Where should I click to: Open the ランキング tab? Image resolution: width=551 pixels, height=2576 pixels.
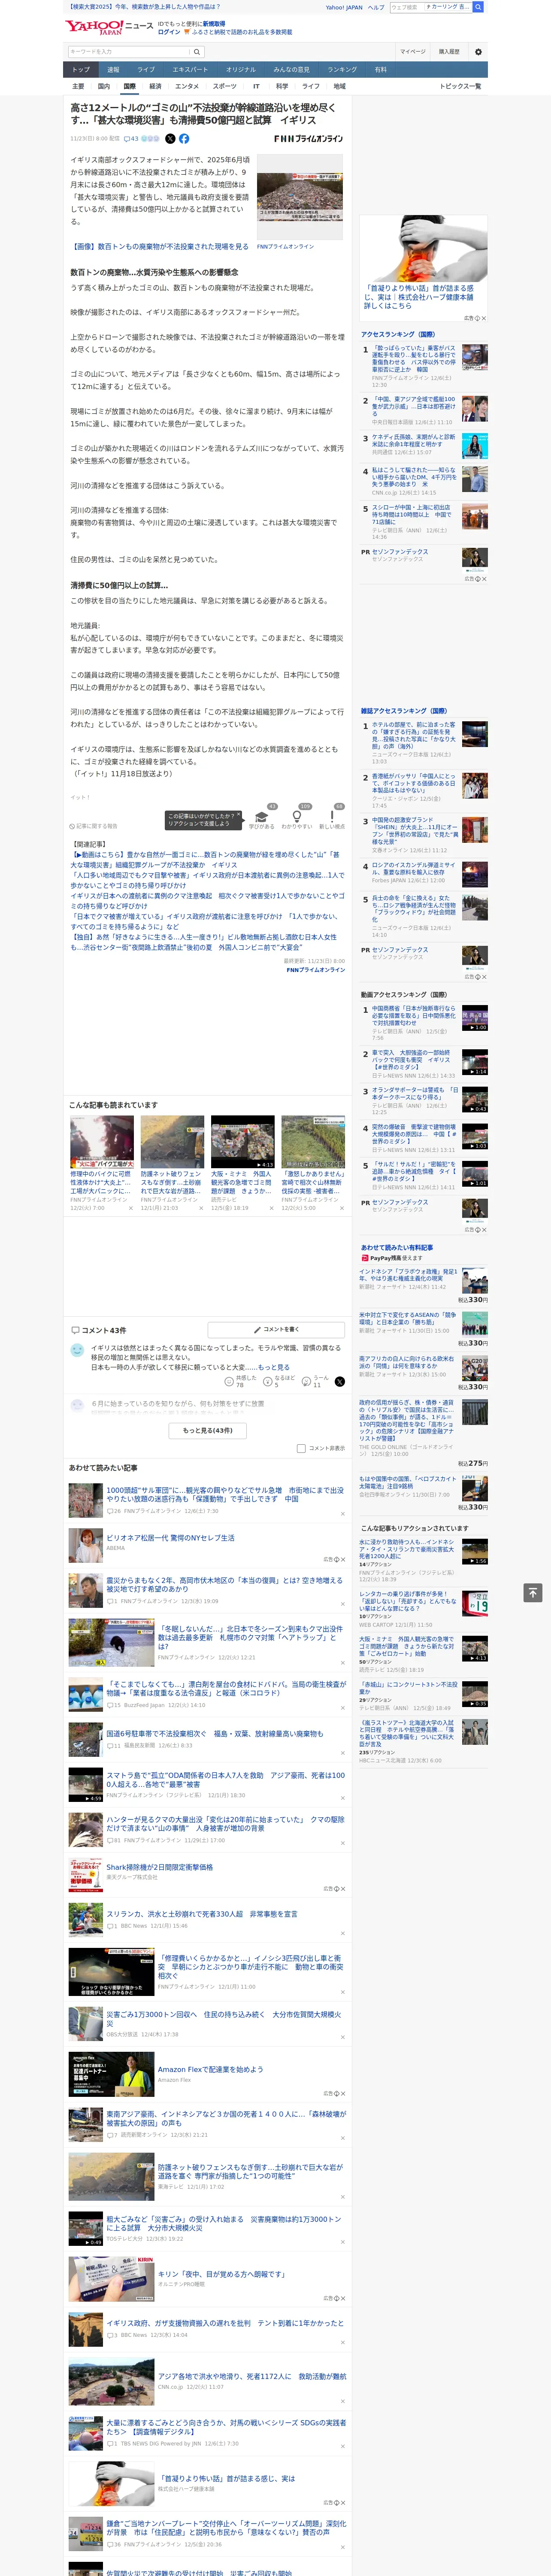click(342, 70)
